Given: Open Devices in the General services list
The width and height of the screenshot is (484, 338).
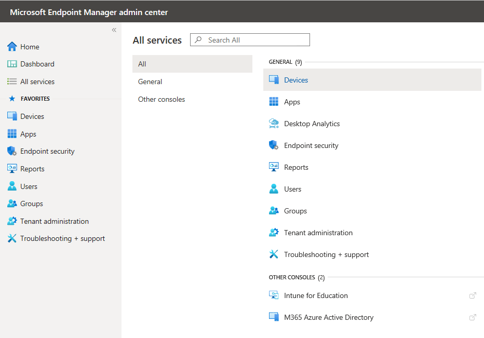Looking at the screenshot, I should coord(296,80).
